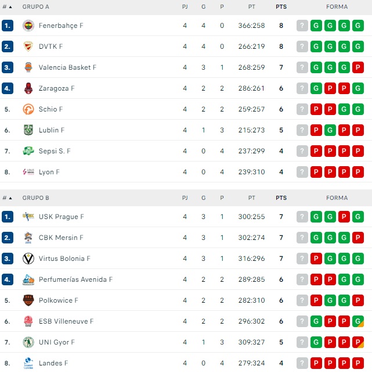Click the Schio F team logo
This screenshot has width=372, height=373.
coord(28,109)
